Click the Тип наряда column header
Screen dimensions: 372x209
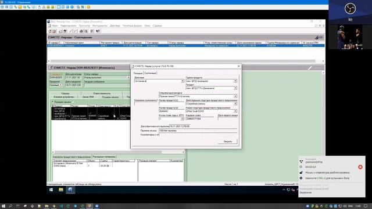click(x=156, y=42)
